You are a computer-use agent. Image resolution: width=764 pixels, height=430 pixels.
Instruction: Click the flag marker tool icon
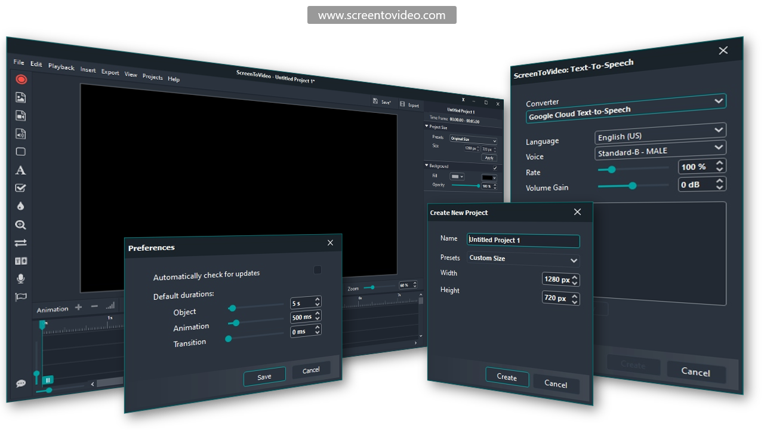(x=21, y=296)
